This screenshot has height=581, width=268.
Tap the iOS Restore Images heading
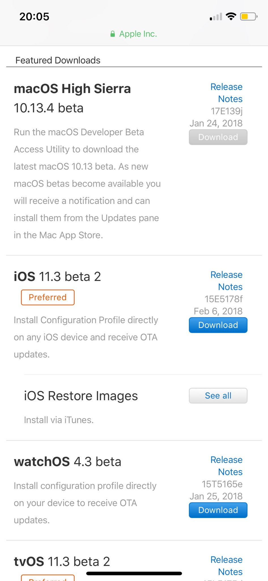click(81, 396)
